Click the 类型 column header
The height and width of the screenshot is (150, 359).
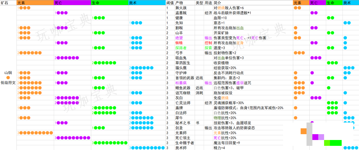coord(199,3)
